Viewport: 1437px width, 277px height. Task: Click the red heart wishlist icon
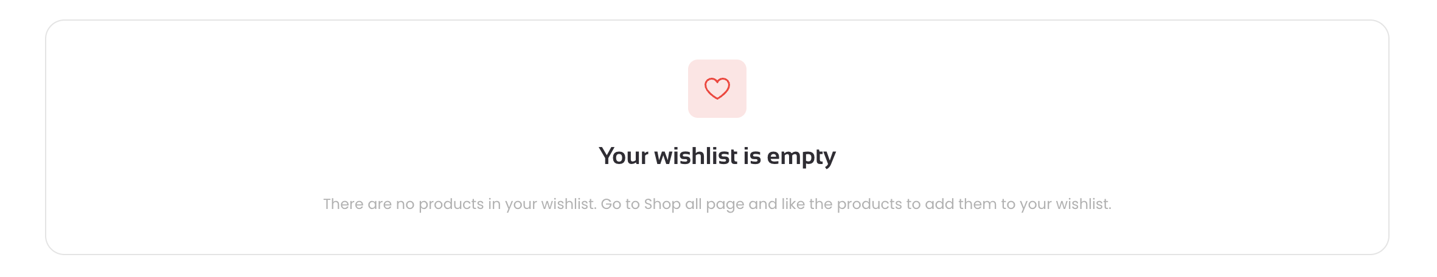click(717, 89)
